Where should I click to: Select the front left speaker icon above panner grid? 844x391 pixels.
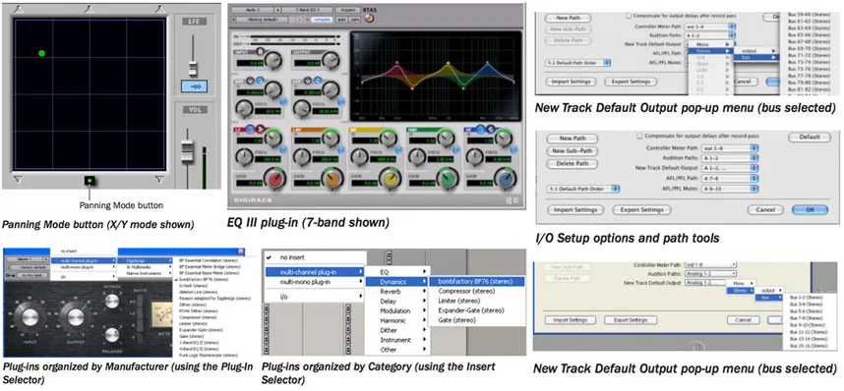(x=20, y=8)
